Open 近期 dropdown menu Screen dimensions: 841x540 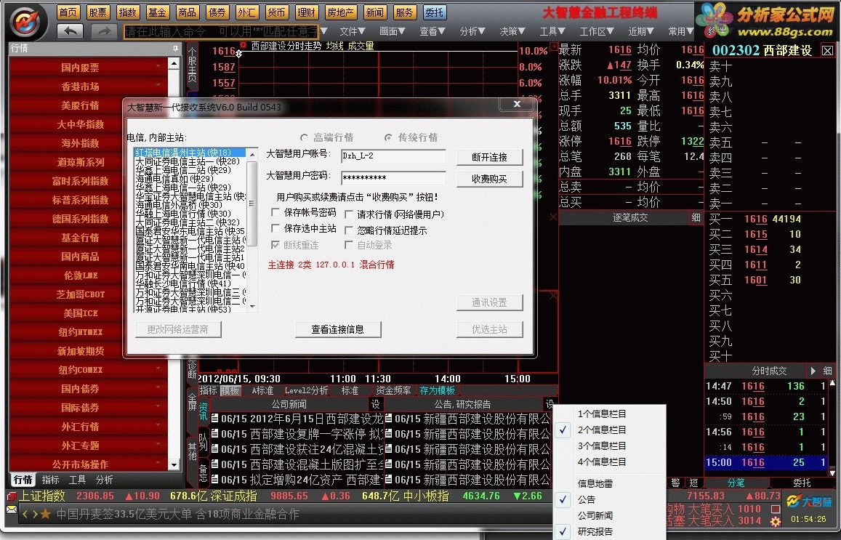641,32
